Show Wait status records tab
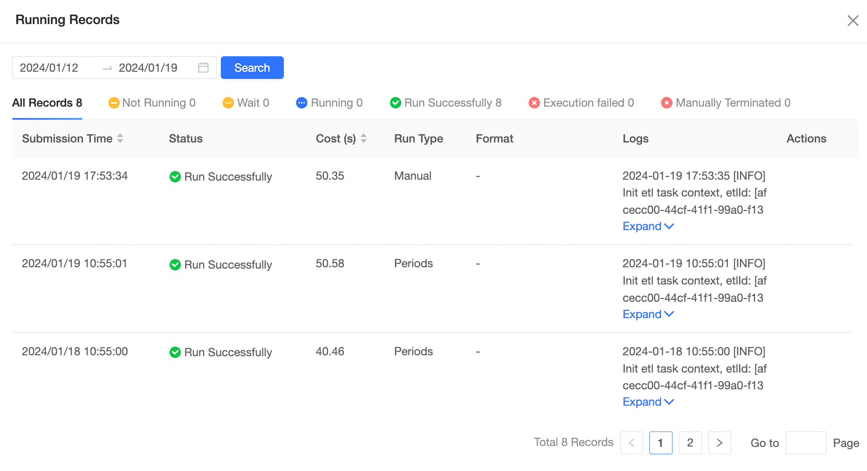 click(x=246, y=103)
